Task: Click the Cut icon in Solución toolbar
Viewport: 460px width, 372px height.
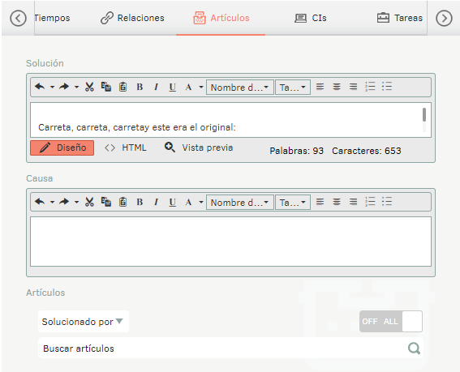Action: (89, 87)
